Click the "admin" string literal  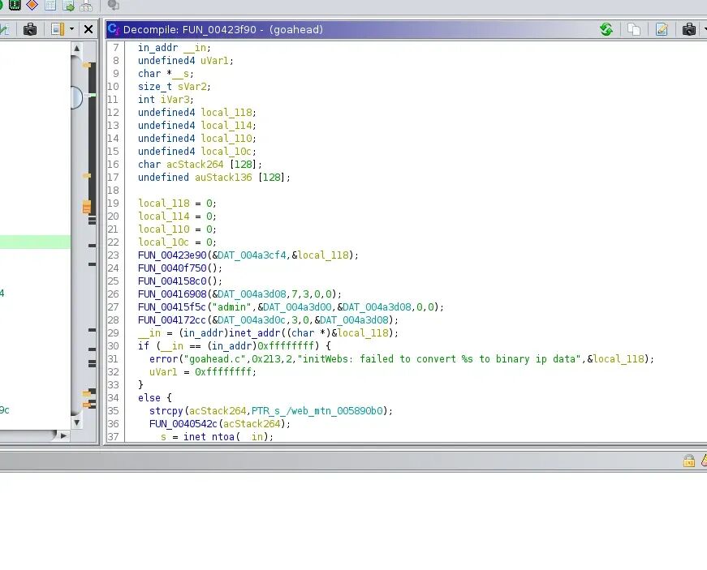[x=232, y=307]
